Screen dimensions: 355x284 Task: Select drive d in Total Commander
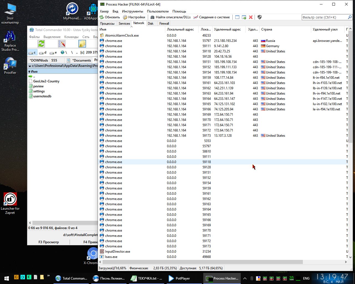tap(43, 52)
